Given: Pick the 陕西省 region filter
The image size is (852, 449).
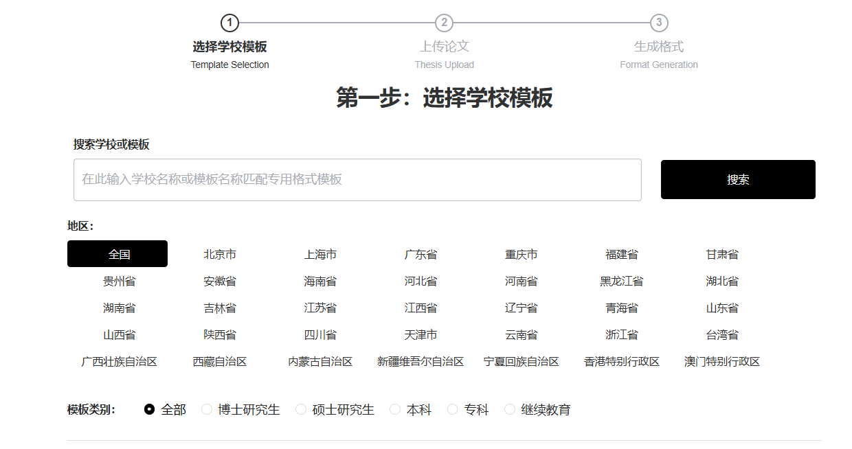Looking at the screenshot, I should pyautogui.click(x=220, y=334).
